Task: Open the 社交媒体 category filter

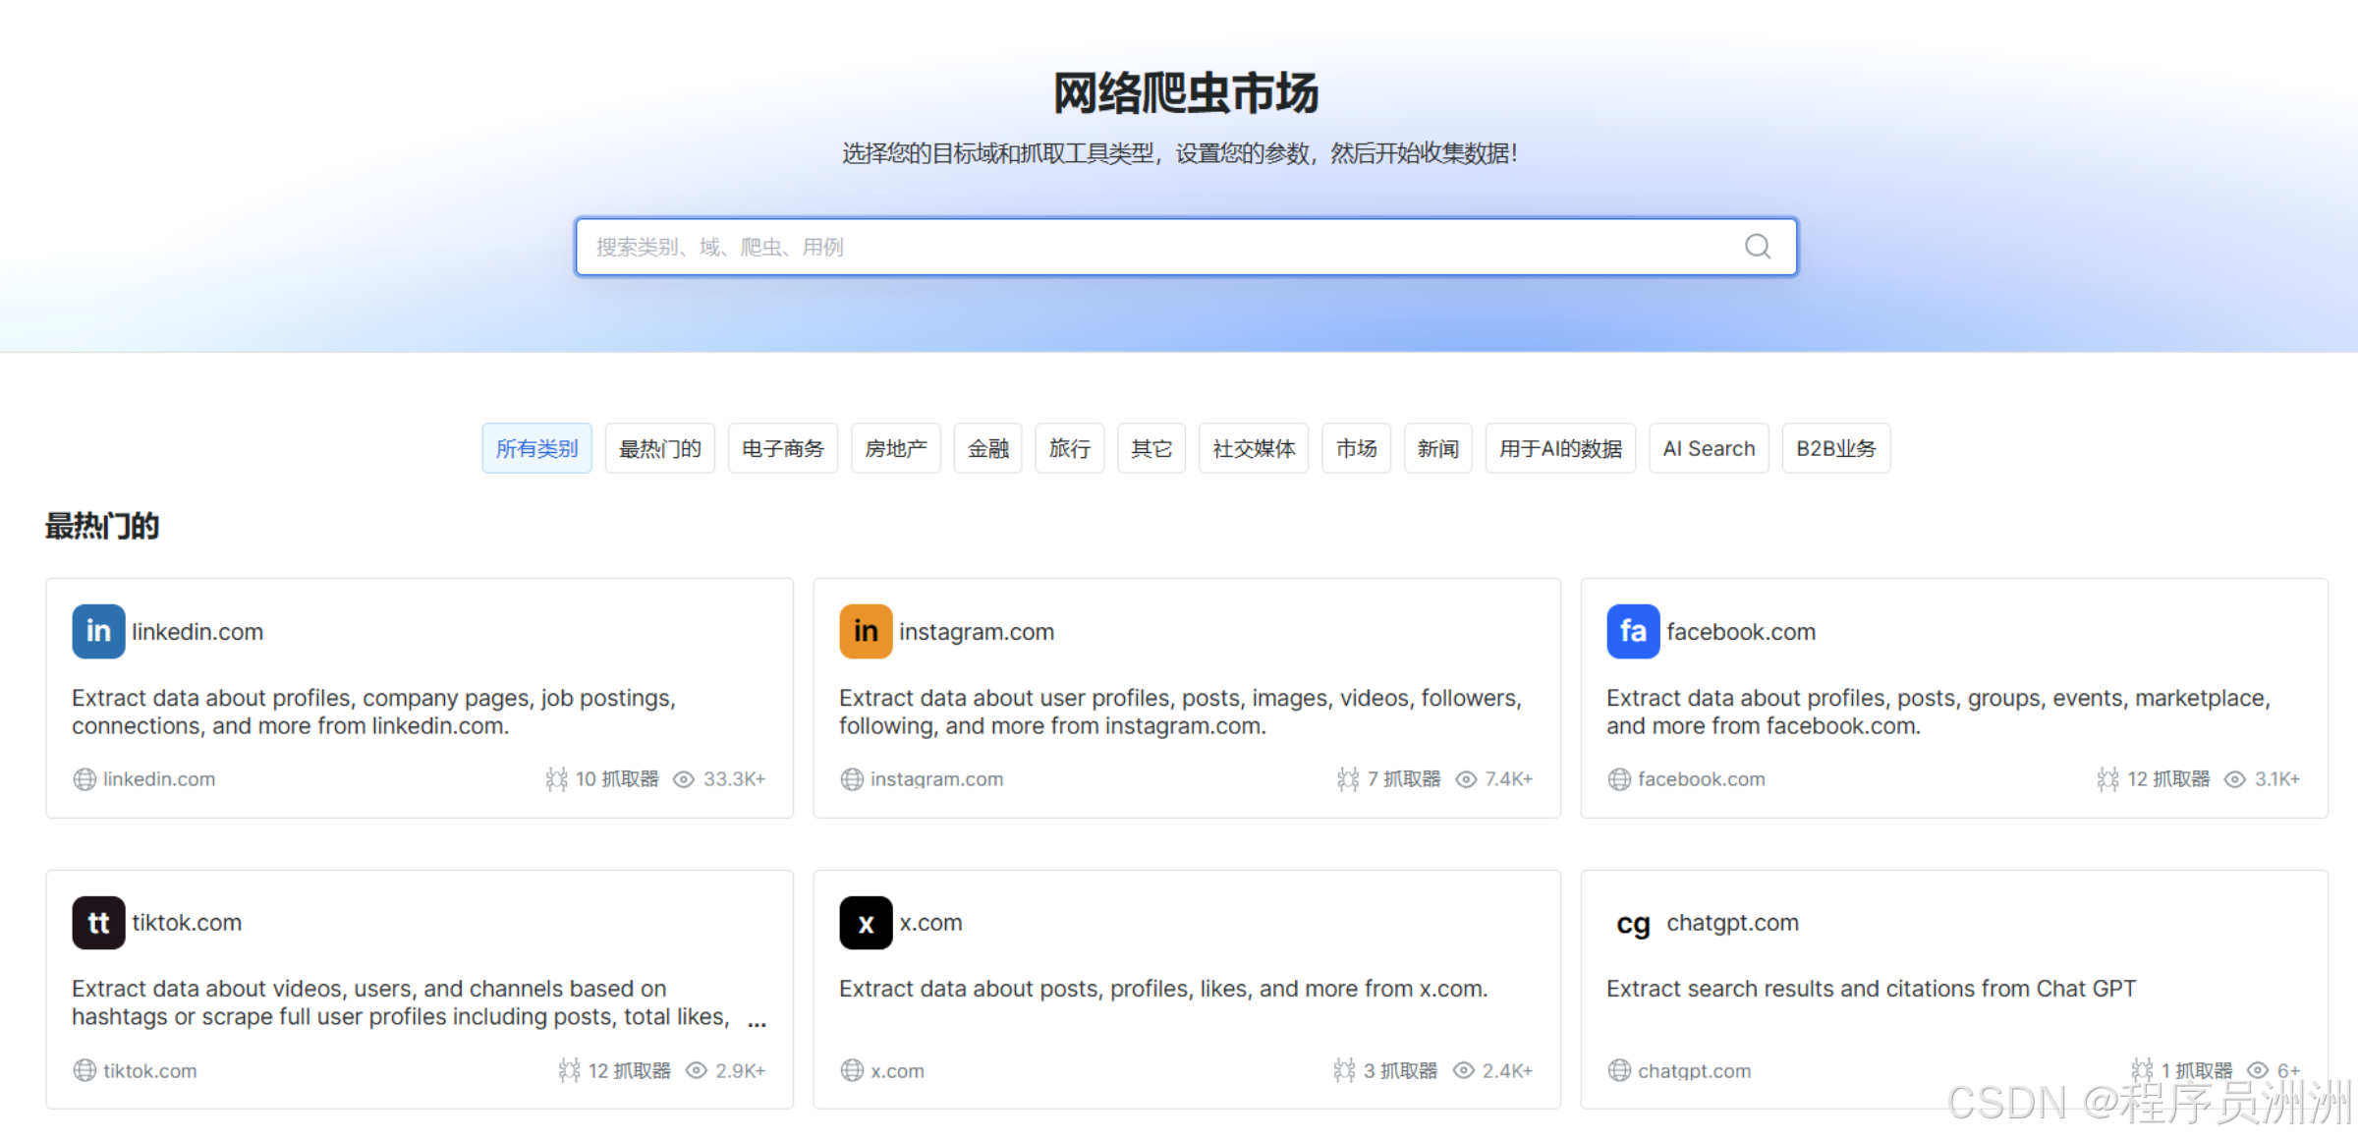Action: pos(1254,448)
